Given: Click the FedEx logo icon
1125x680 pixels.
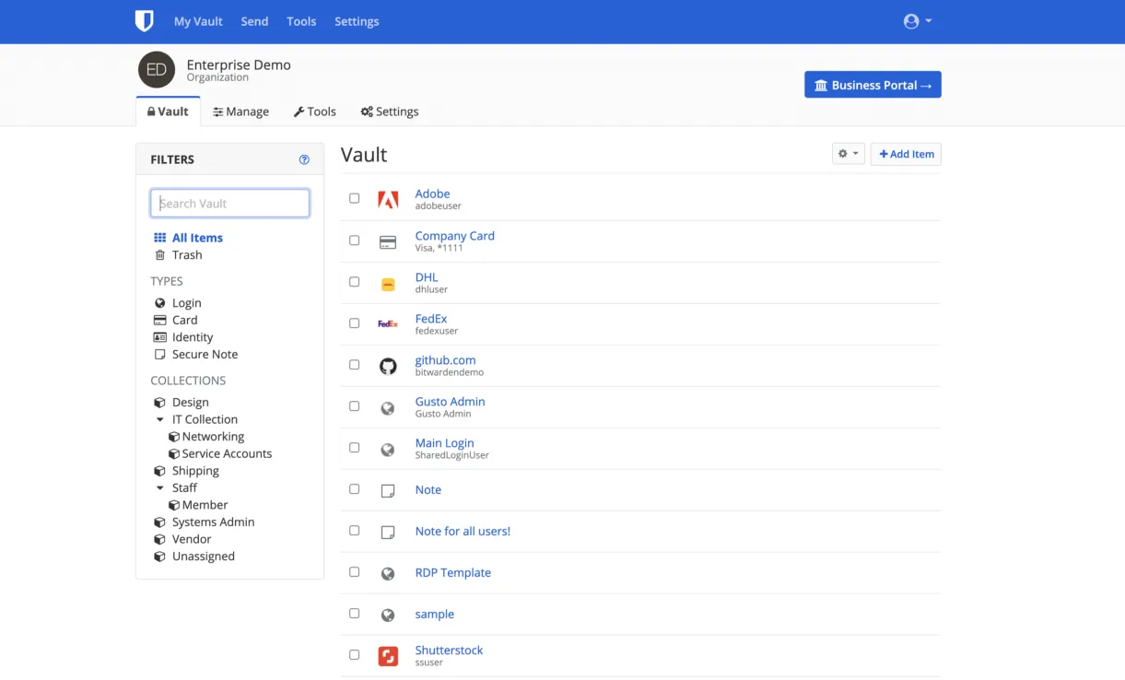Looking at the screenshot, I should point(388,324).
